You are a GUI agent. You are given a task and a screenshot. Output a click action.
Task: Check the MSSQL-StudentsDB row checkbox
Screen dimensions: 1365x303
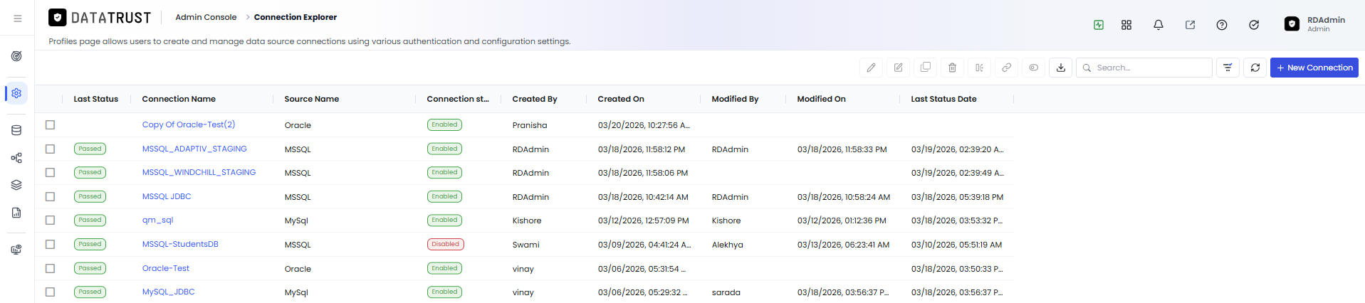click(x=50, y=244)
